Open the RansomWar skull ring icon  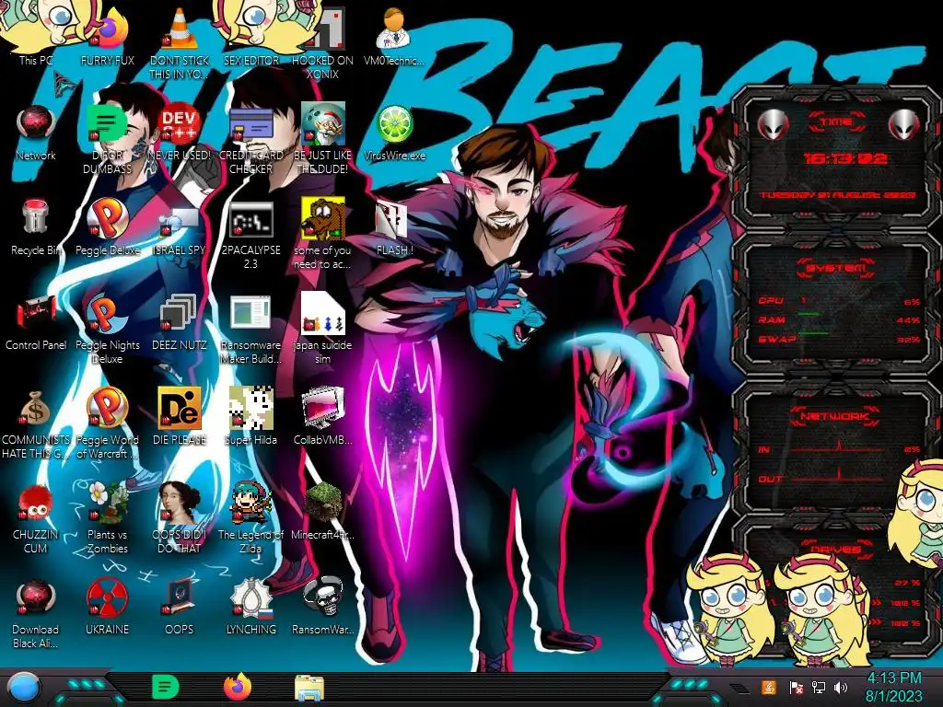tap(322, 608)
